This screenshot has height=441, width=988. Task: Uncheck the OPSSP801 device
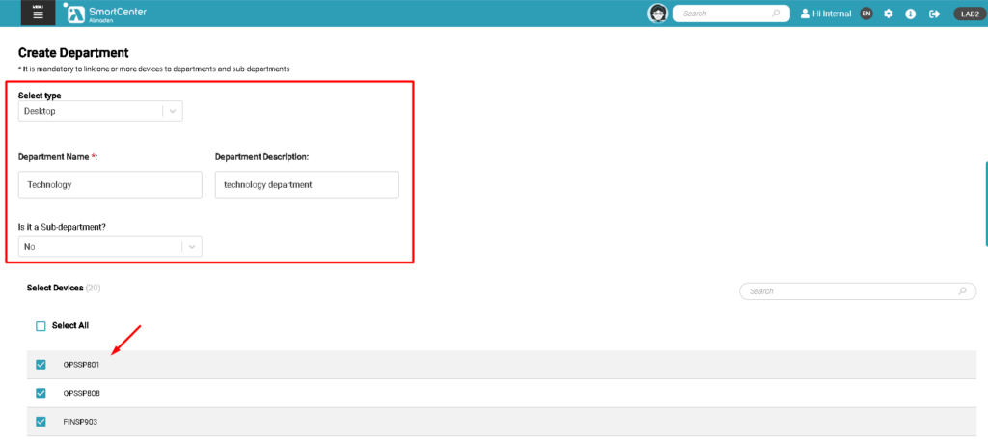coord(41,364)
